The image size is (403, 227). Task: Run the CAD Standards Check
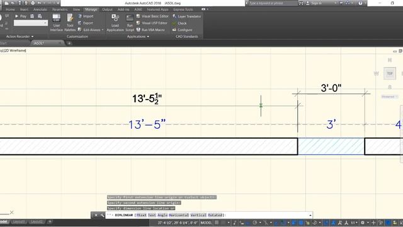[x=179, y=23]
